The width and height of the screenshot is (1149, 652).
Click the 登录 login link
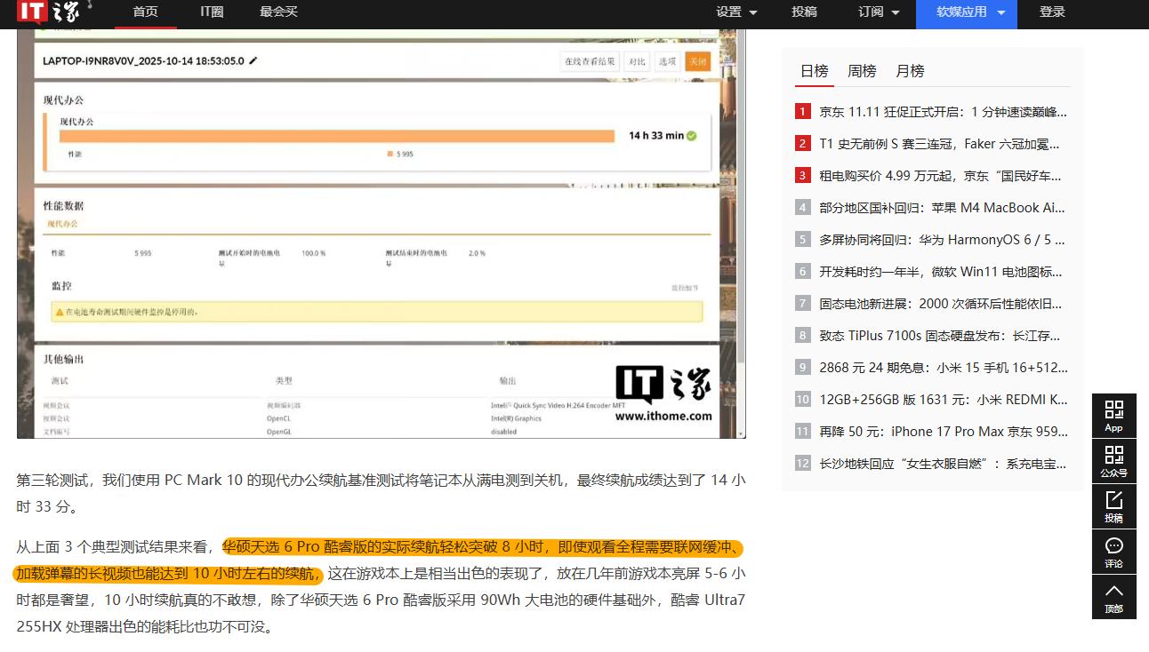pyautogui.click(x=1052, y=12)
